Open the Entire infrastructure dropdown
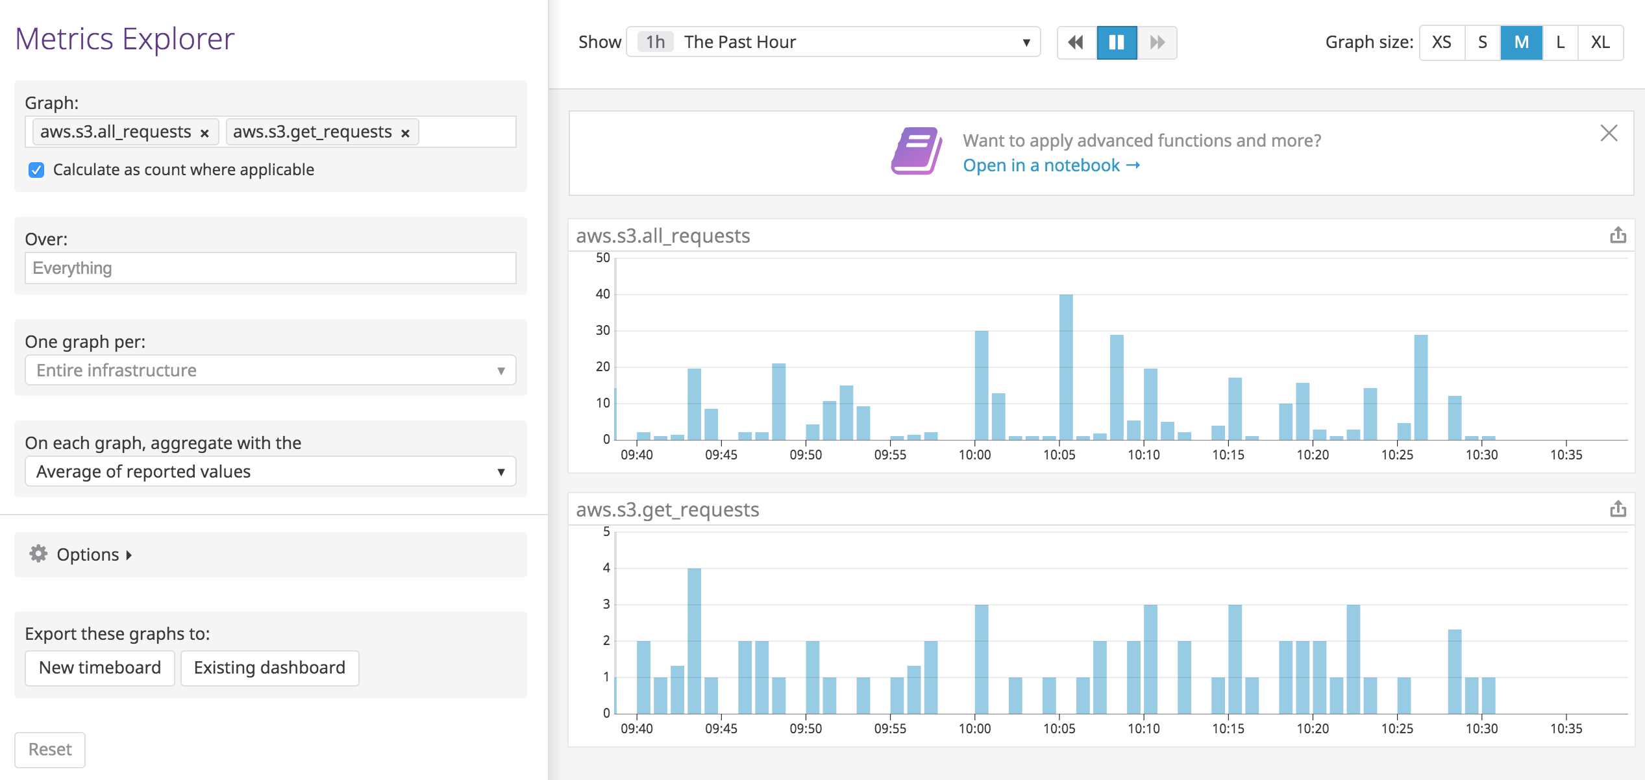Image resolution: width=1645 pixels, height=780 pixels. click(270, 370)
